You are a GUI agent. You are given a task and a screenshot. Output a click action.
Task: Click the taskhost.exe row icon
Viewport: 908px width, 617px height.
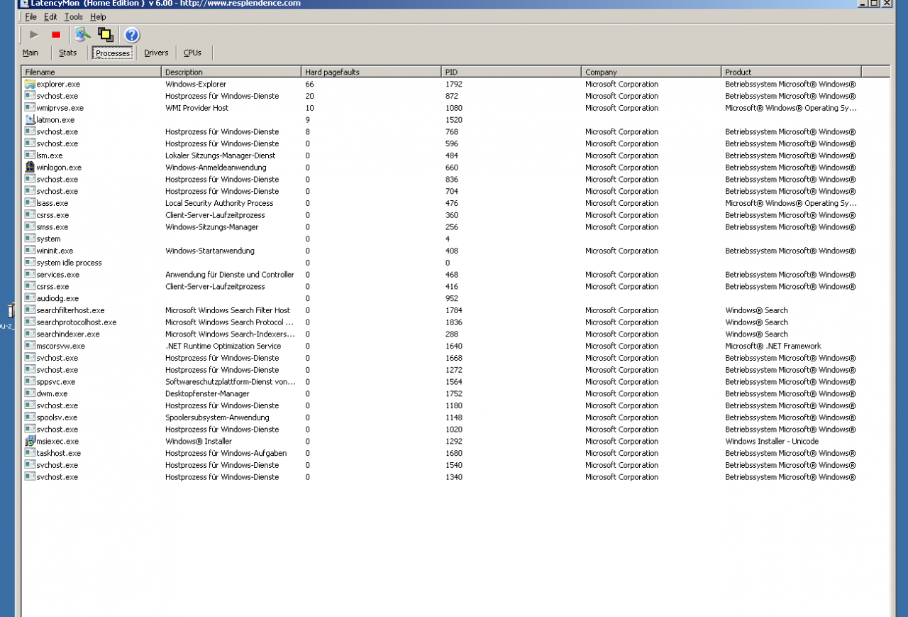coord(30,452)
